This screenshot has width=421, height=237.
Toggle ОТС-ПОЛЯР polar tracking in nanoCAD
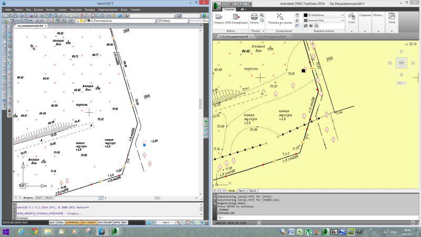105,222
